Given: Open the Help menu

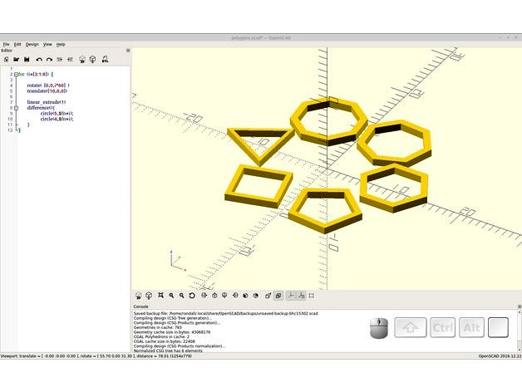Looking at the screenshot, I should [x=61, y=44].
